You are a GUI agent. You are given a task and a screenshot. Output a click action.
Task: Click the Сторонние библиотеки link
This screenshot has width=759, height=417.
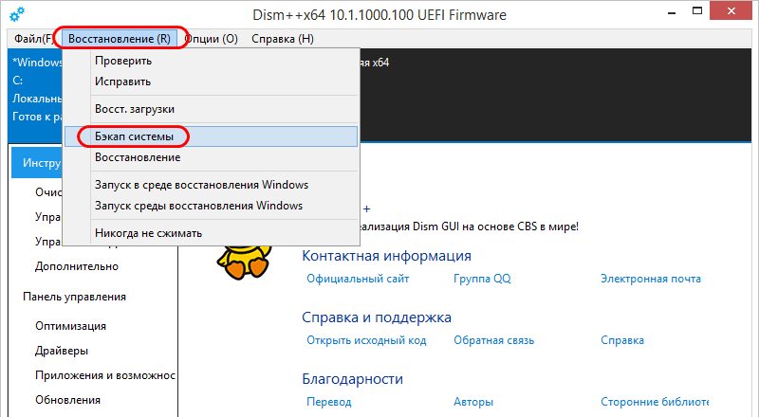[655, 402]
